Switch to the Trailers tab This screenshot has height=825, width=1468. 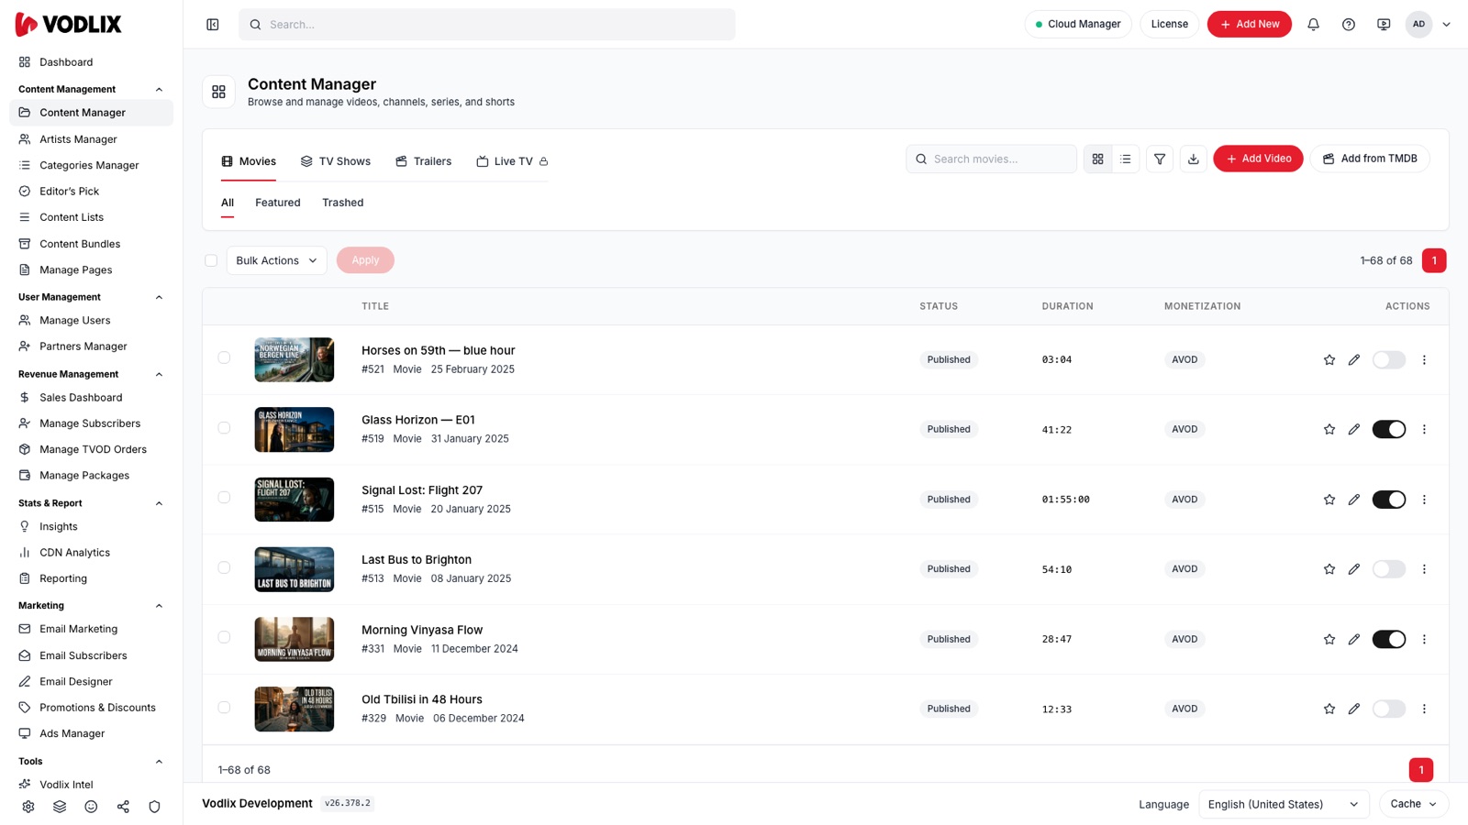pos(423,161)
